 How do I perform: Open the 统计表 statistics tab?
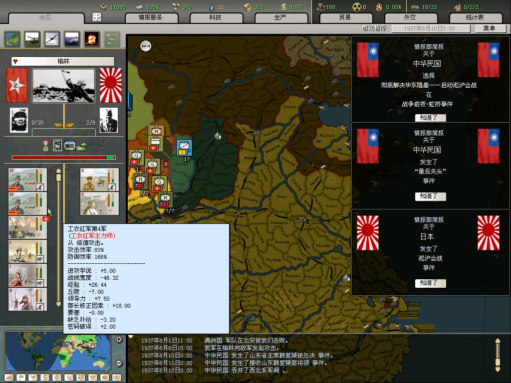tap(475, 17)
